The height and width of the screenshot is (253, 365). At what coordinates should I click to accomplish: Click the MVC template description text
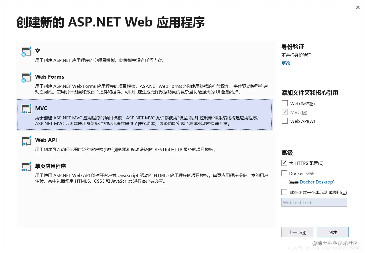point(147,121)
